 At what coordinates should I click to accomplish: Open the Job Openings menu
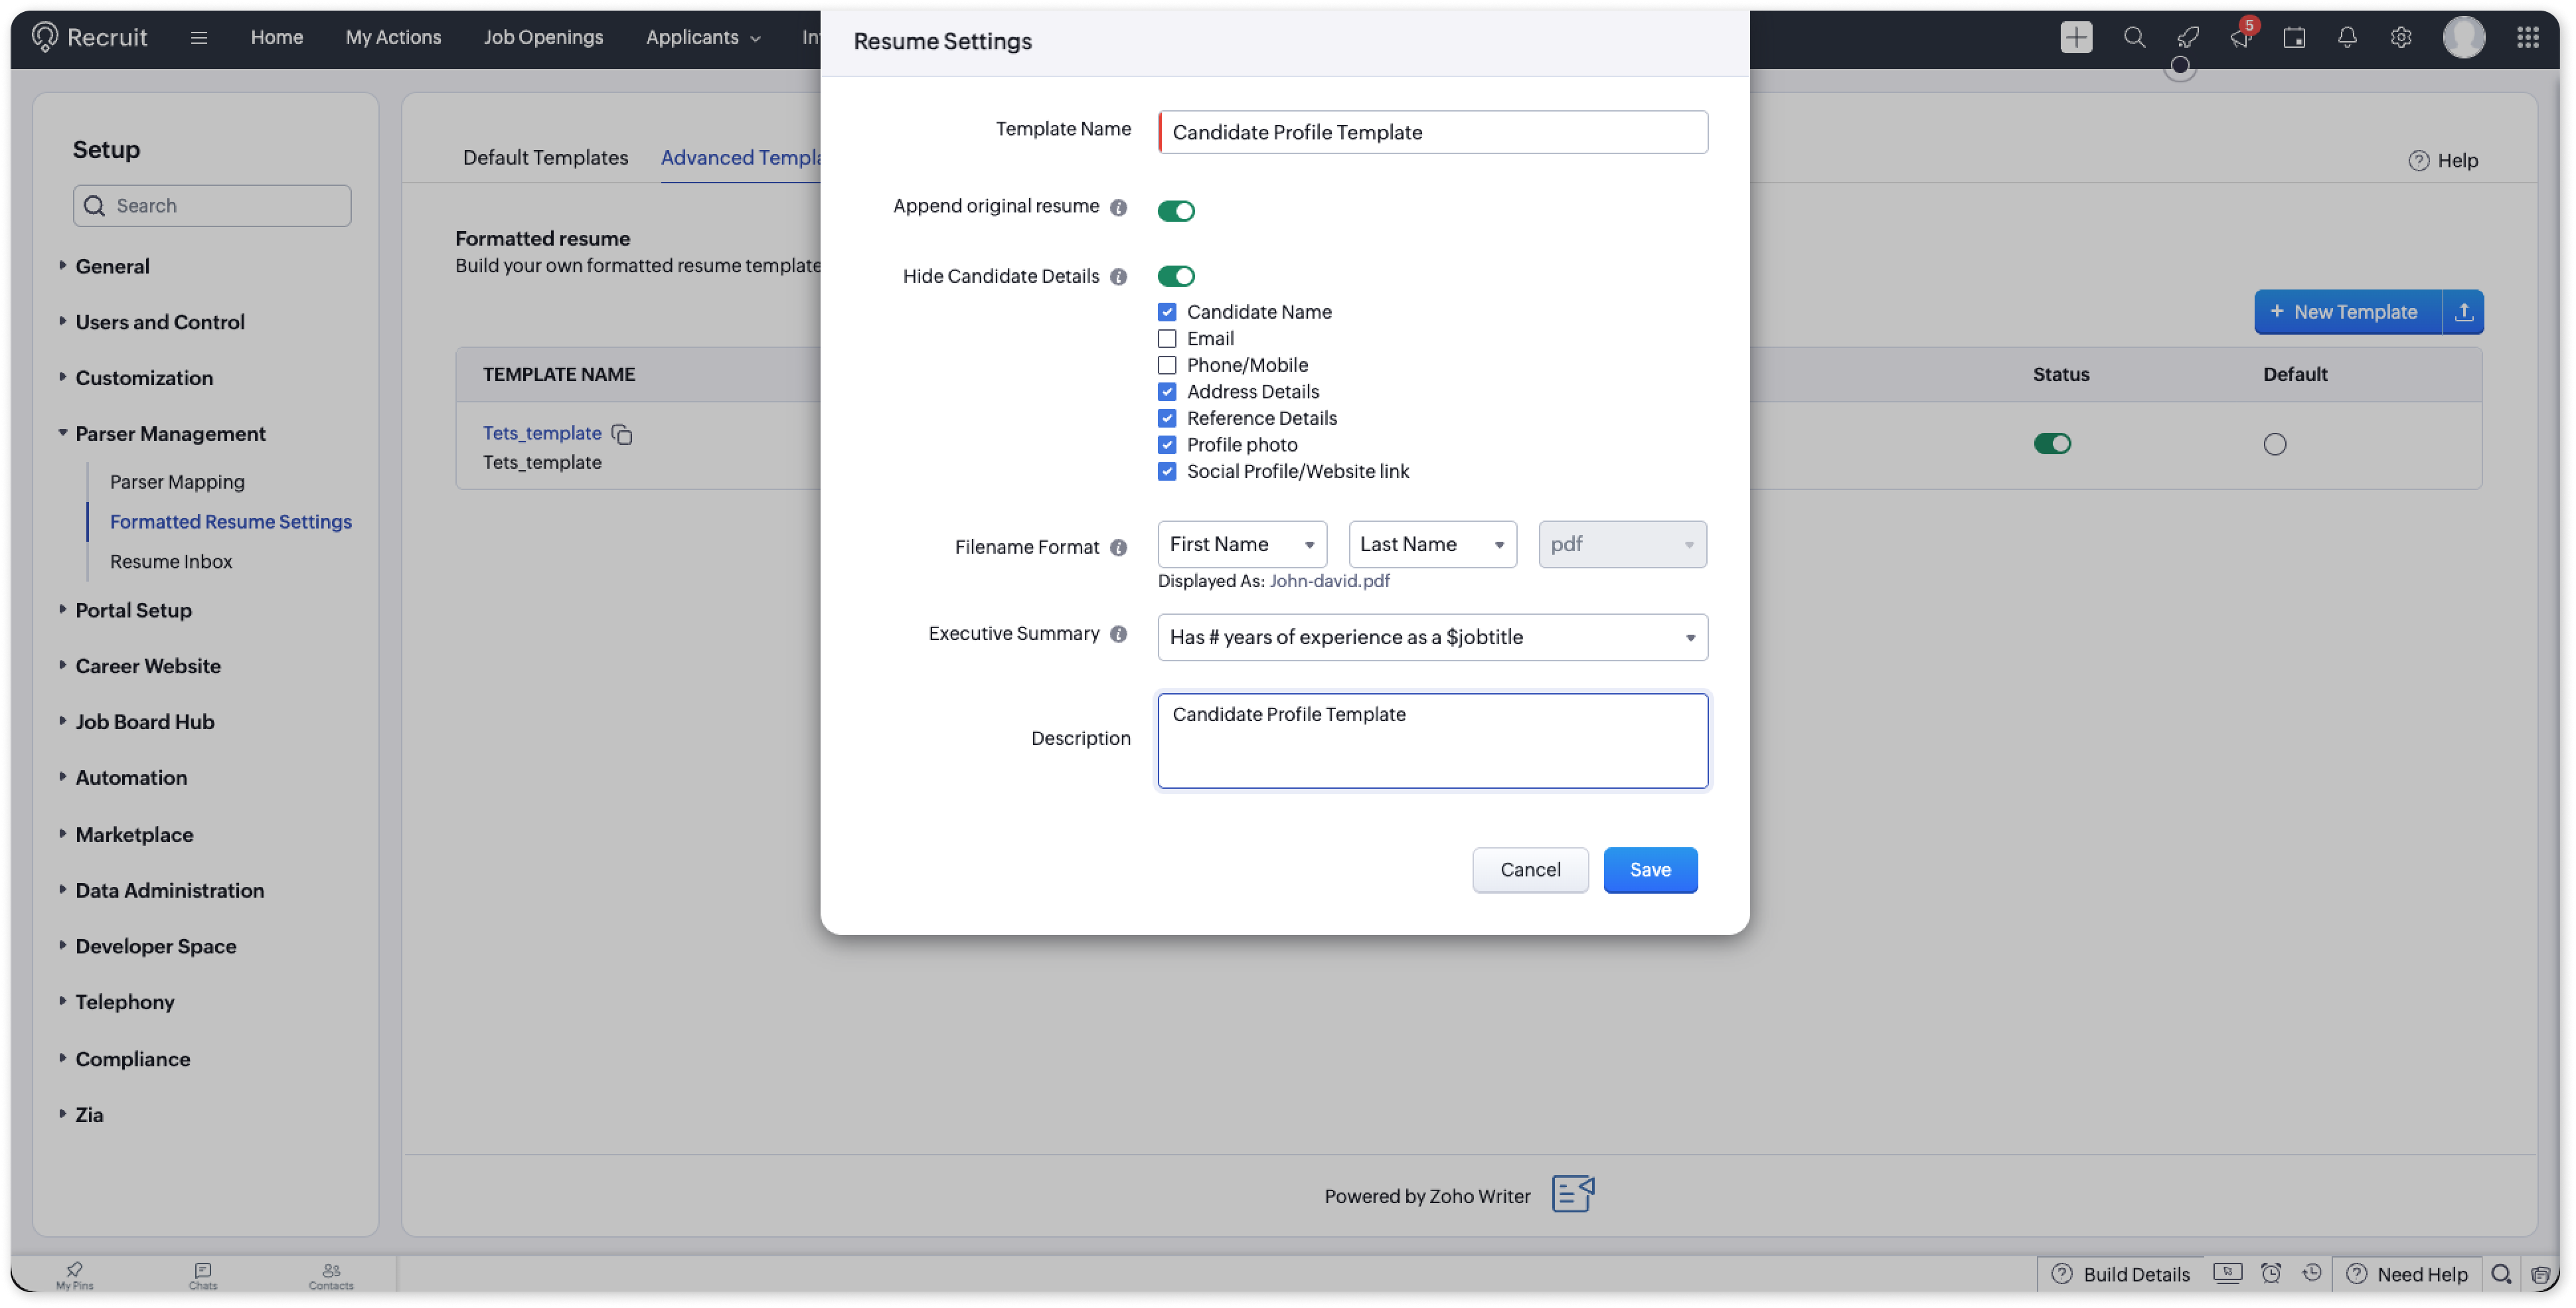(x=543, y=38)
